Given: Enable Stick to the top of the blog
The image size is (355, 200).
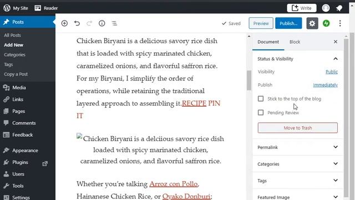Looking at the screenshot, I should coord(261,99).
